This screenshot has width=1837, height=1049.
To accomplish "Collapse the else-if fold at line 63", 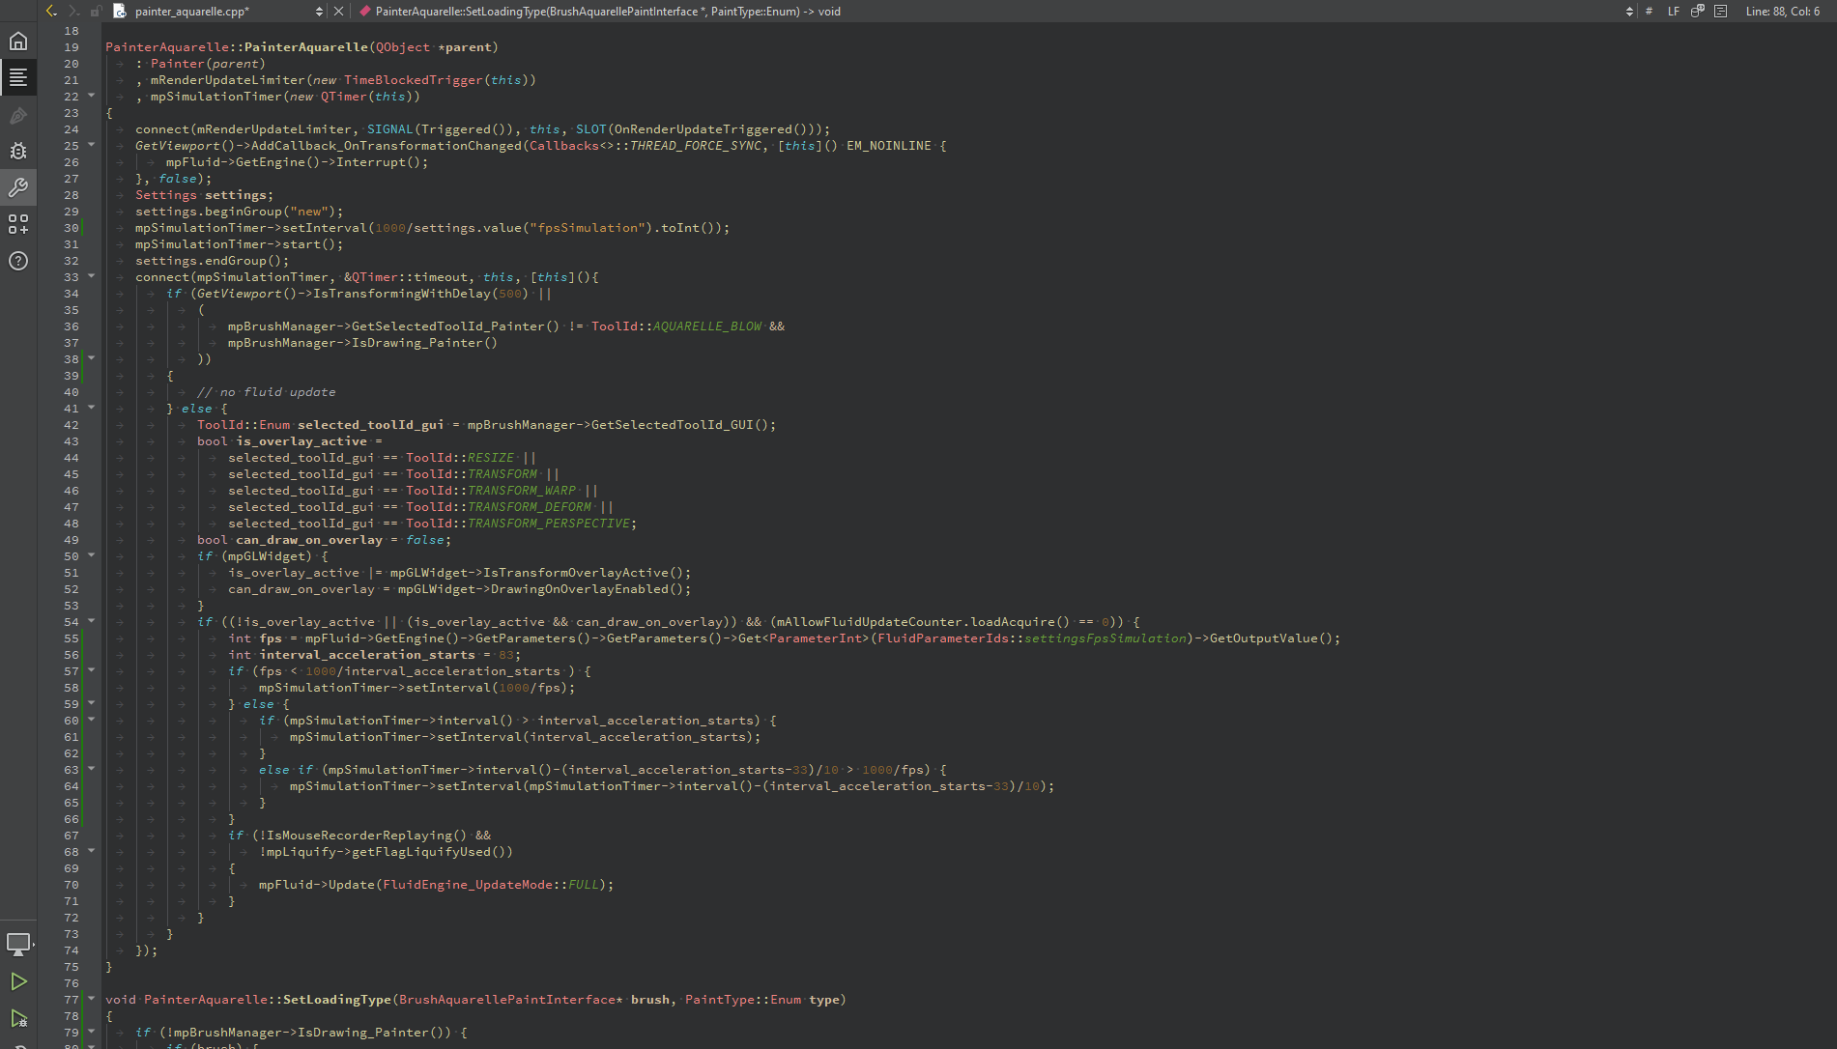I will [92, 769].
